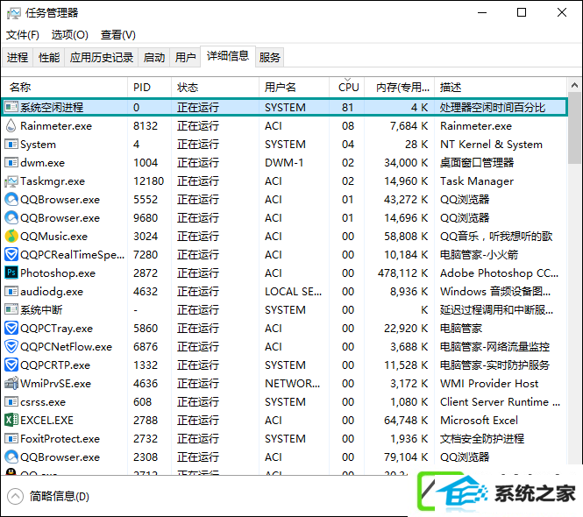Viewport: 583px width, 517px height.
Task: Open the 查看(V) menu
Action: coord(117,35)
